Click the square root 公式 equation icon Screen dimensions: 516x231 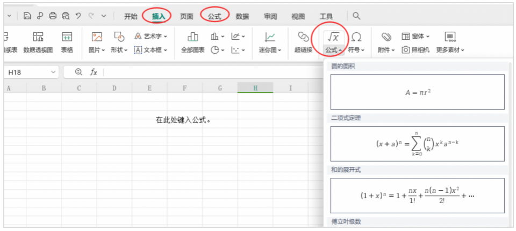point(333,37)
